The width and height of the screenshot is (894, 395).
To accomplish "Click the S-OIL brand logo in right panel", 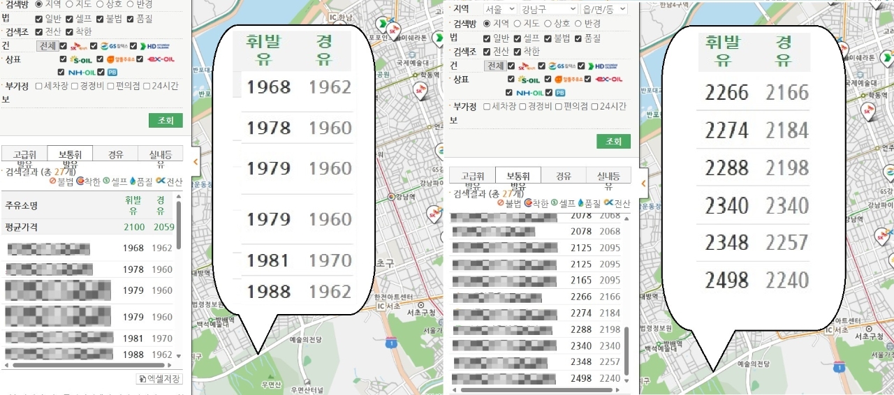I will (528, 80).
